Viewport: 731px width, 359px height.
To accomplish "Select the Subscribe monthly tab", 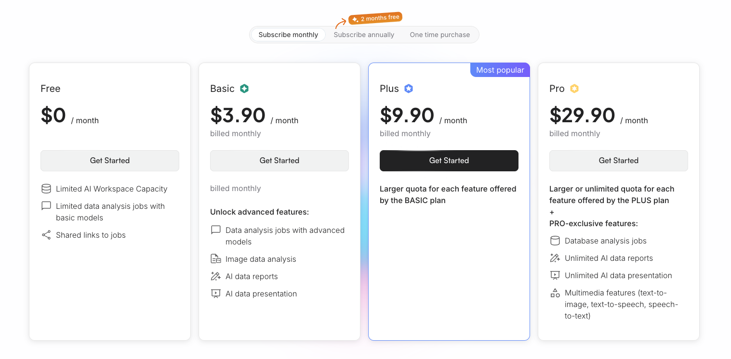I will [x=288, y=35].
